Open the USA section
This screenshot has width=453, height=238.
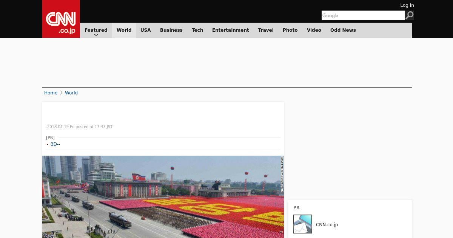point(146,30)
